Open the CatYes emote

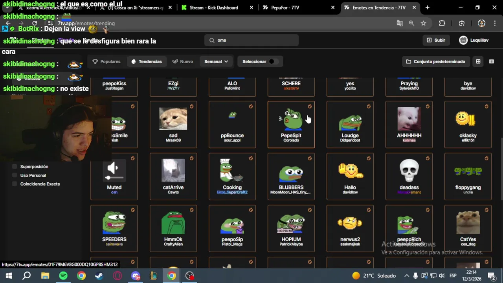[x=468, y=228]
